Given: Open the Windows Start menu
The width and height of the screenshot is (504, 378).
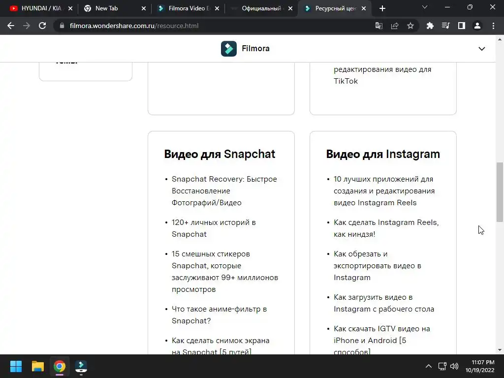Looking at the screenshot, I should click(x=16, y=366).
